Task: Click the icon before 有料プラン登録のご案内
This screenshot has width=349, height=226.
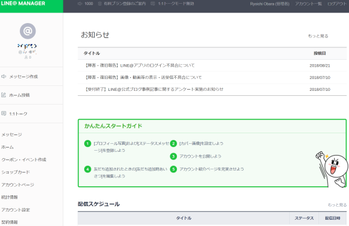Action: click(x=100, y=4)
